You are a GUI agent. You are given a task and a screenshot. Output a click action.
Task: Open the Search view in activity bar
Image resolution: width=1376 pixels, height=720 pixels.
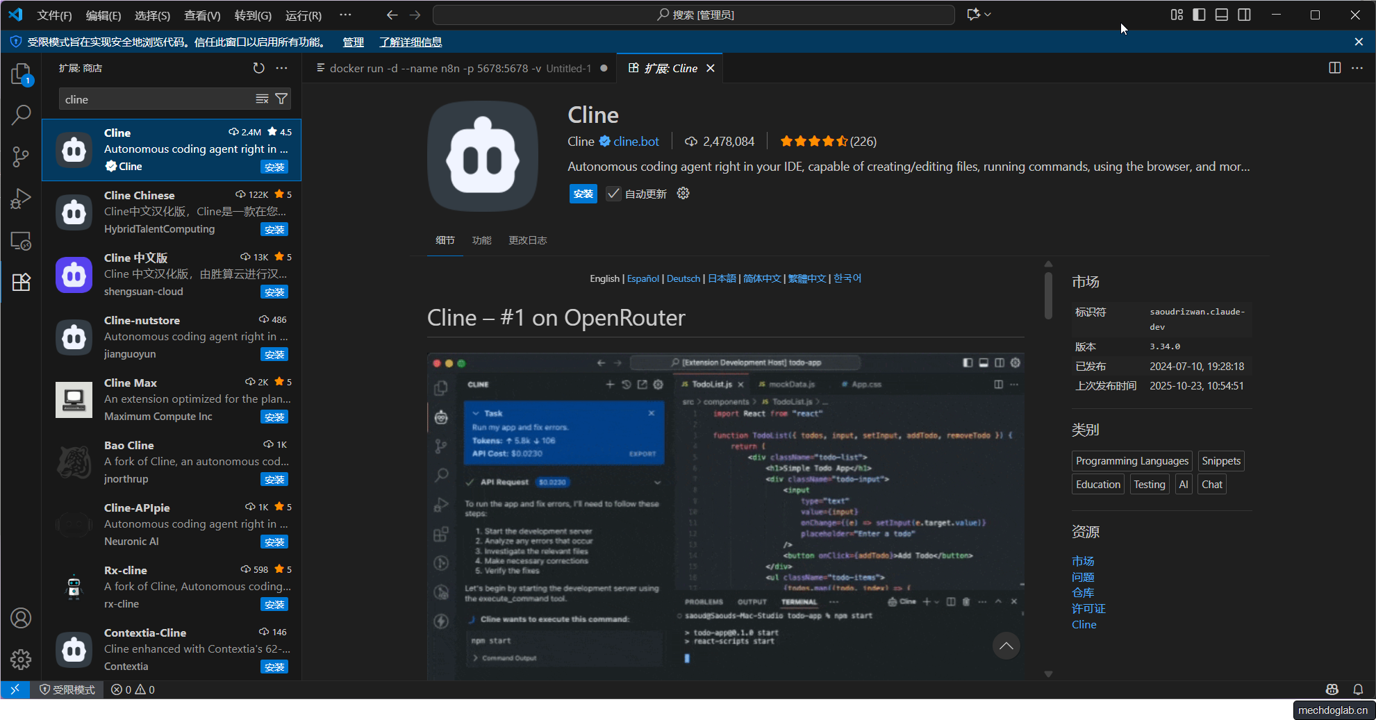tap(21, 115)
